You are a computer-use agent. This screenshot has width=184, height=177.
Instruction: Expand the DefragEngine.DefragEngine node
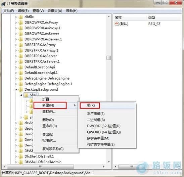[x=16, y=78]
